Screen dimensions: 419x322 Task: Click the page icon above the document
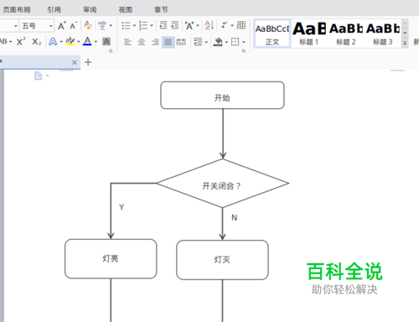coord(39,75)
